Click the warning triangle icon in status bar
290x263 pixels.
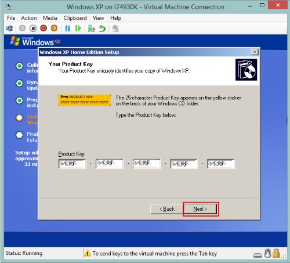tap(88, 253)
